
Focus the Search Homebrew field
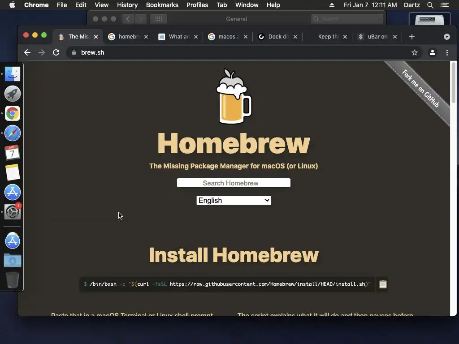[x=234, y=183]
